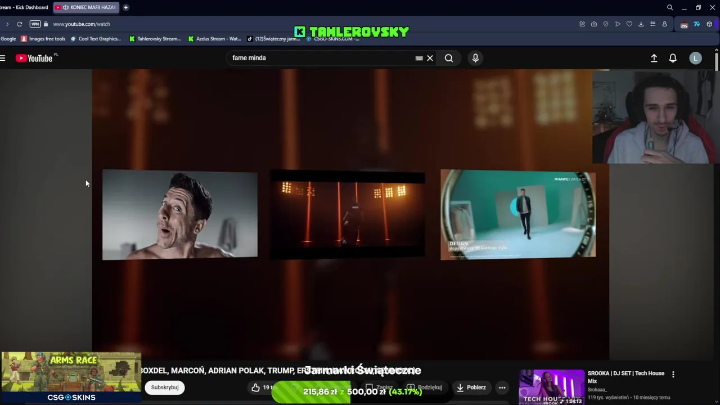This screenshot has height=405, width=720.
Task: Open easy setup sliders icon
Action: (652, 24)
